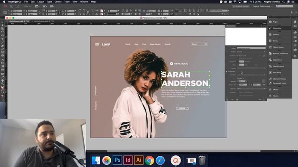Open the zoom level dropdown in the application bar
Viewport: 298px width, 167px height.
coord(27,6)
